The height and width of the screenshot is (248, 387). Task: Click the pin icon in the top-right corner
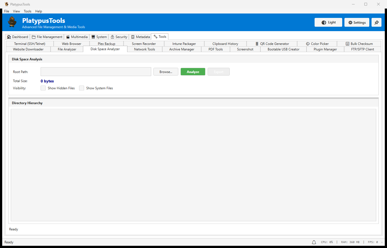(376, 22)
